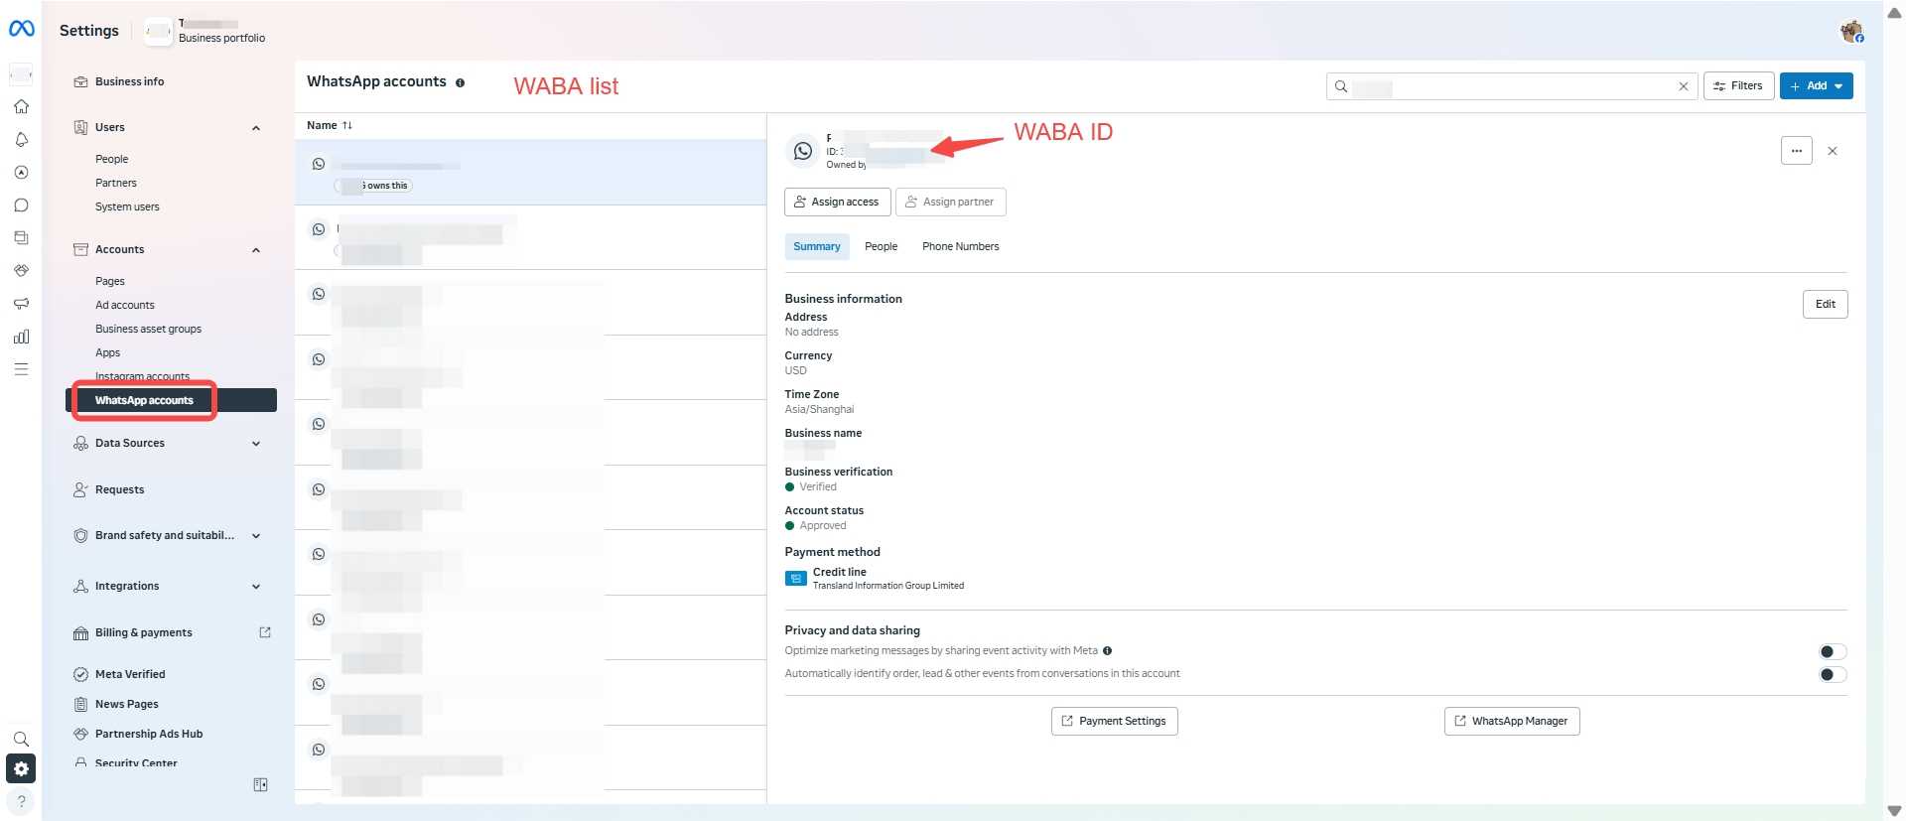Click the WhatsApp accounts info icon
This screenshot has height=821, width=1906.
pyautogui.click(x=460, y=82)
